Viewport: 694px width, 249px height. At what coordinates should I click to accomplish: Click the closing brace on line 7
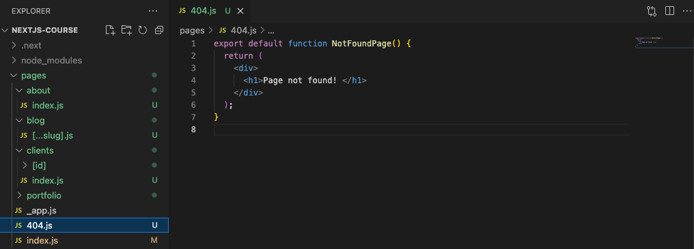point(217,117)
